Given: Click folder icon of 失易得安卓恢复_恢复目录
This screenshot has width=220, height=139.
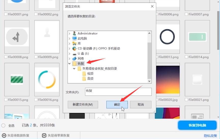Looking at the screenshot, I should tap(79, 69).
